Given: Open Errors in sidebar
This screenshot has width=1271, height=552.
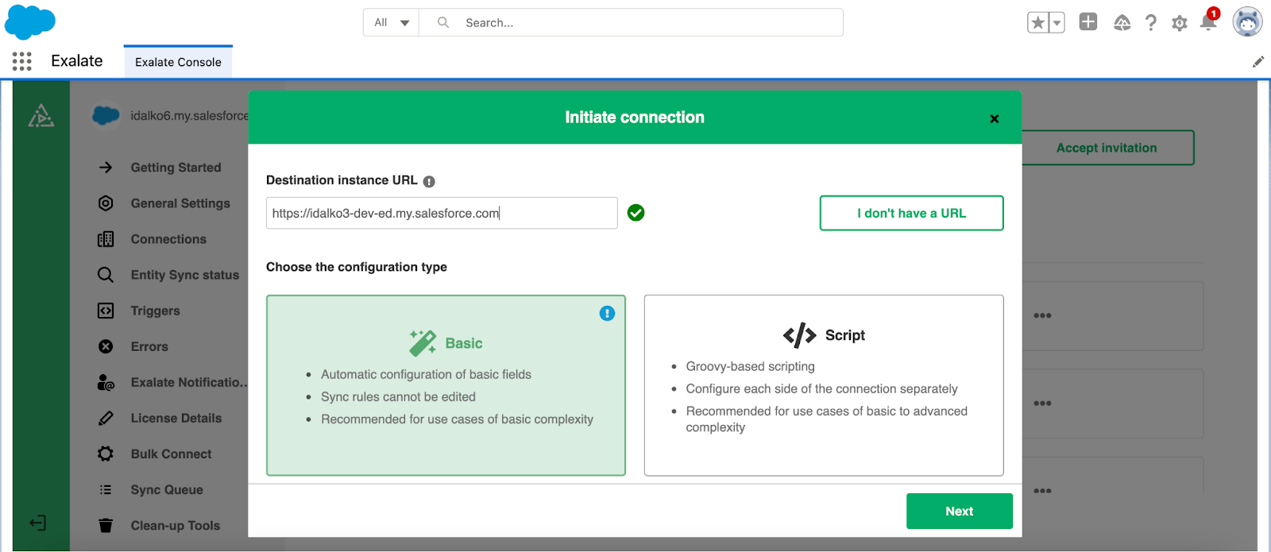Looking at the screenshot, I should pyautogui.click(x=149, y=346).
